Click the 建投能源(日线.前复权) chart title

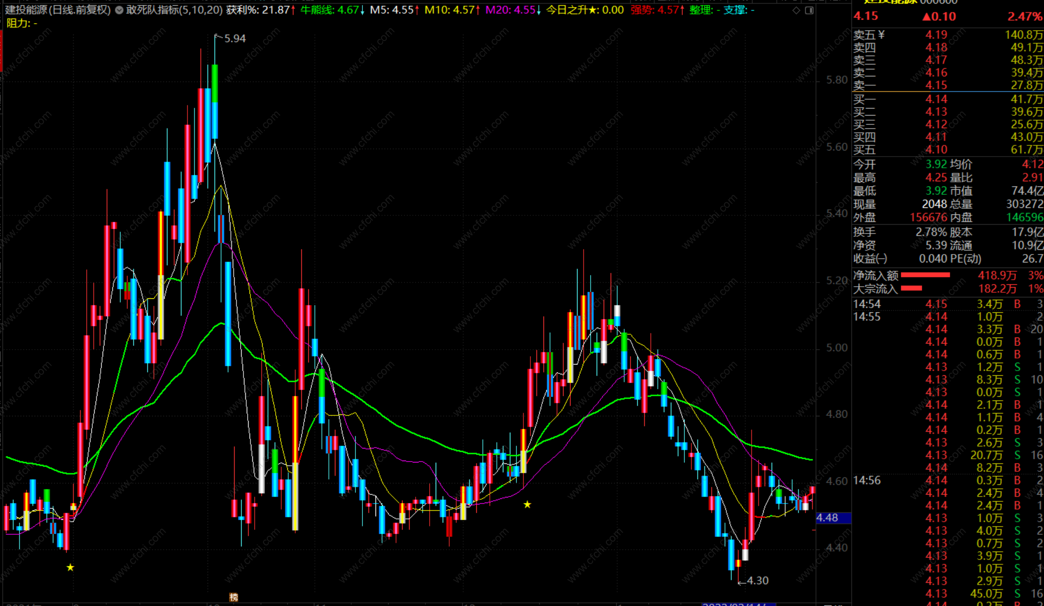58,10
